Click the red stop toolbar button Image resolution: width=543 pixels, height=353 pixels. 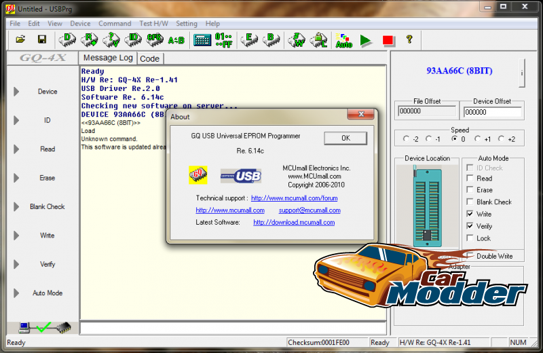(x=388, y=40)
